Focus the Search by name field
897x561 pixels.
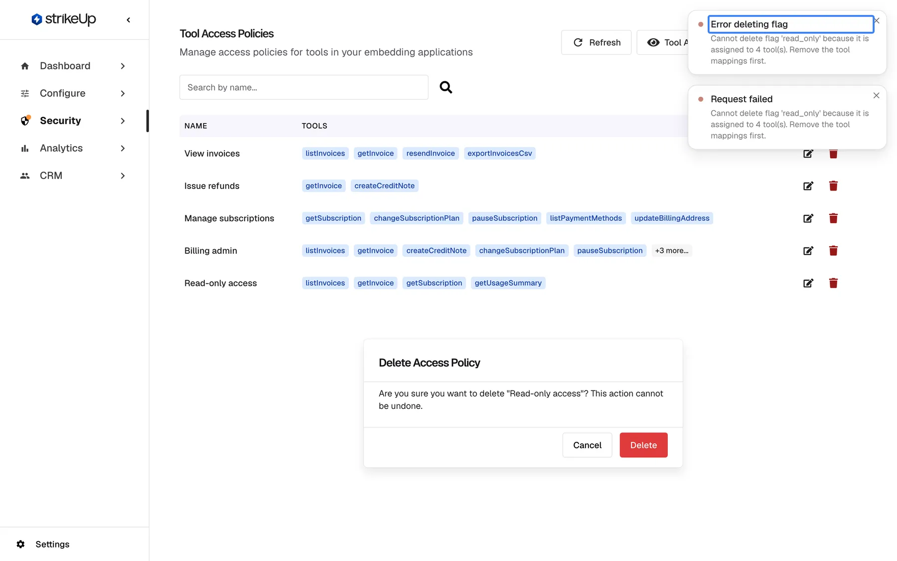[x=304, y=87]
